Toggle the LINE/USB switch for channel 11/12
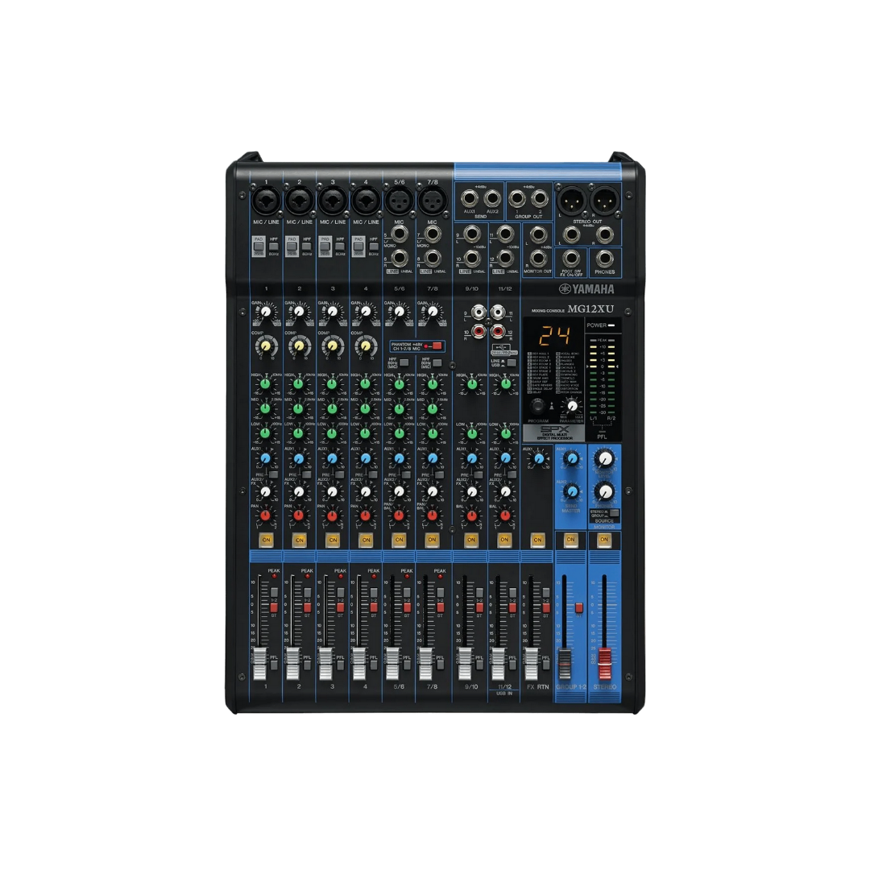 (x=511, y=363)
